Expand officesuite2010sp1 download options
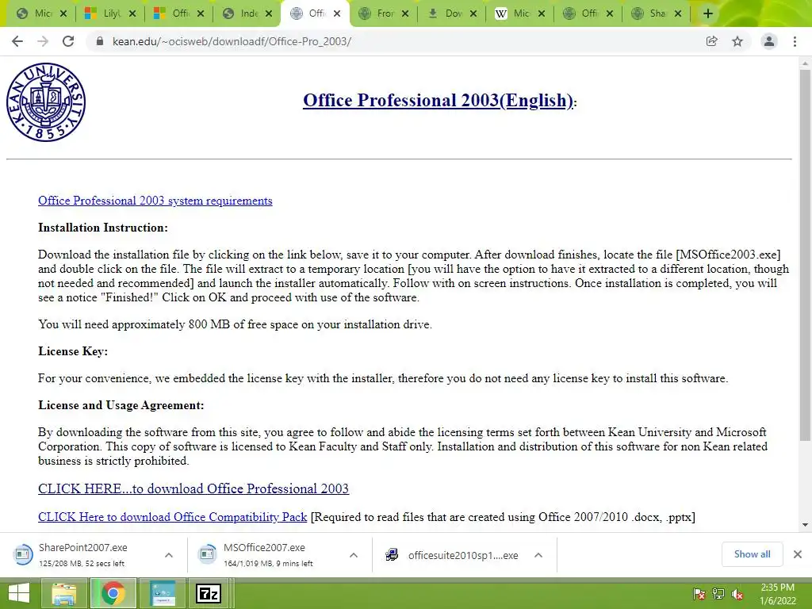812x609 pixels. point(538,554)
